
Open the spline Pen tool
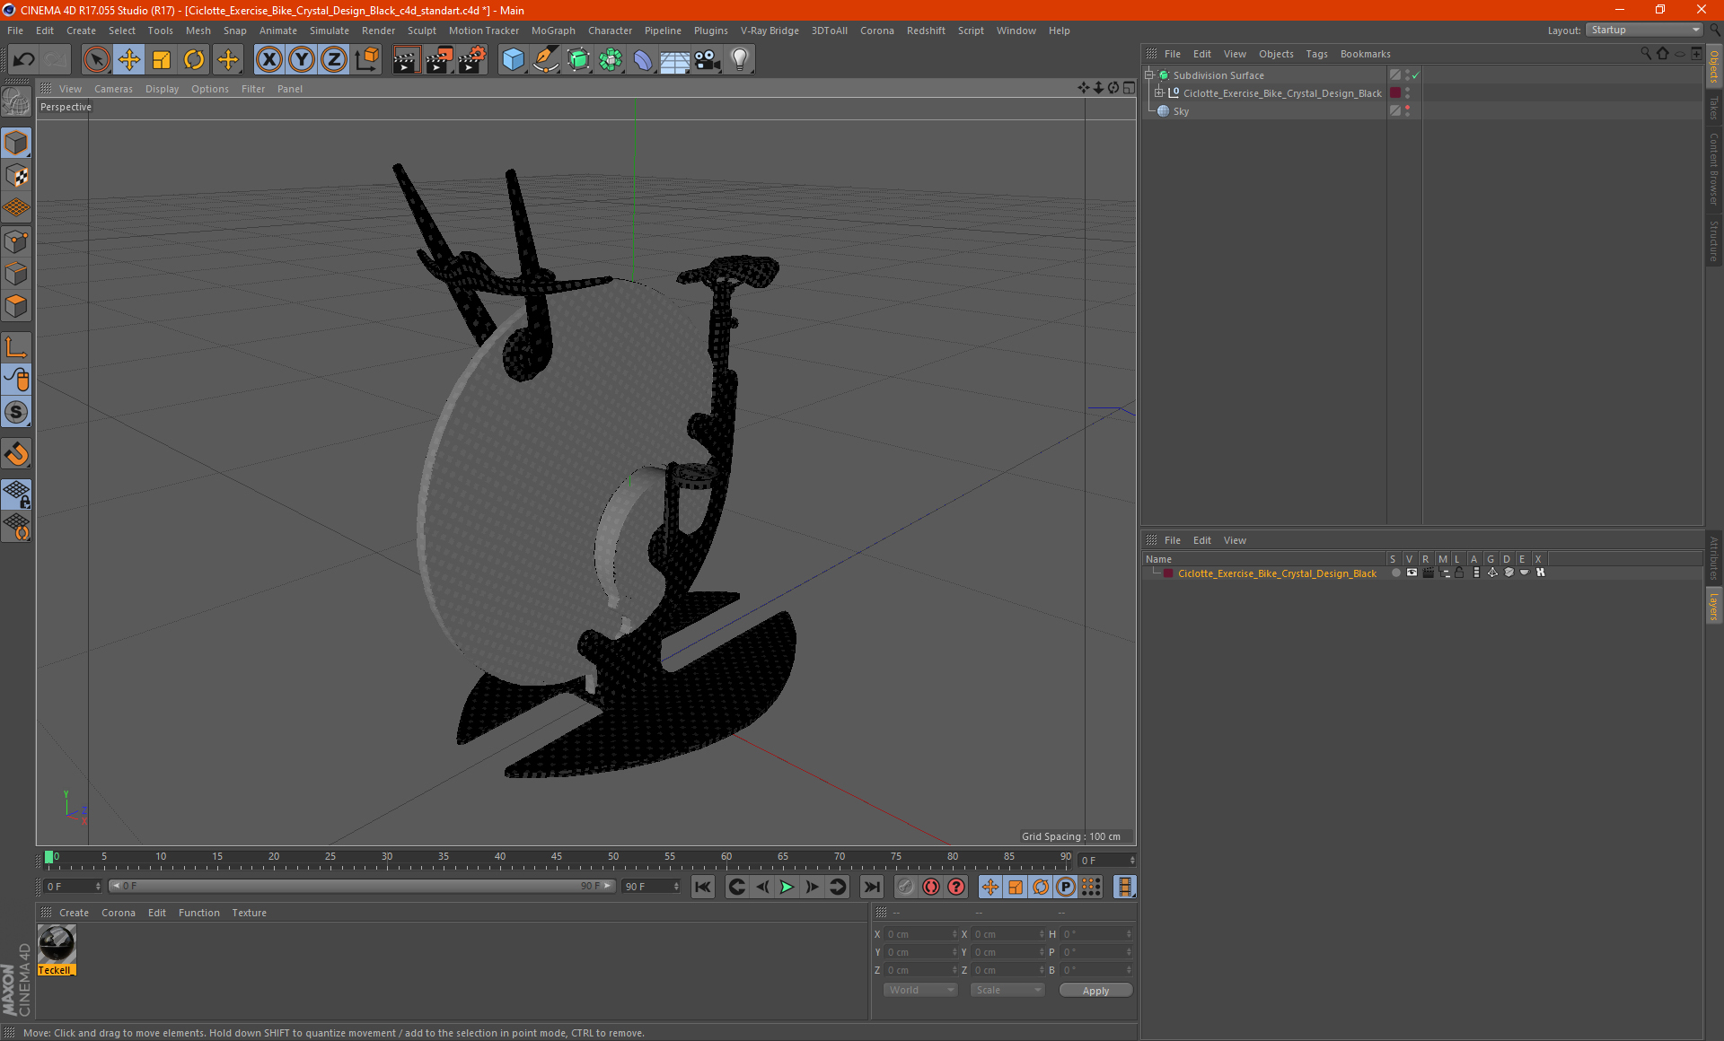(x=545, y=60)
